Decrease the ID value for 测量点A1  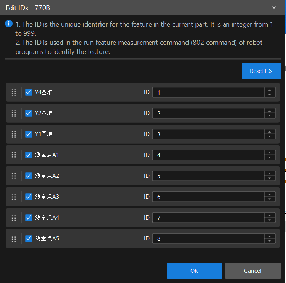[270, 157]
